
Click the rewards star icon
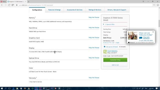(104, 47)
